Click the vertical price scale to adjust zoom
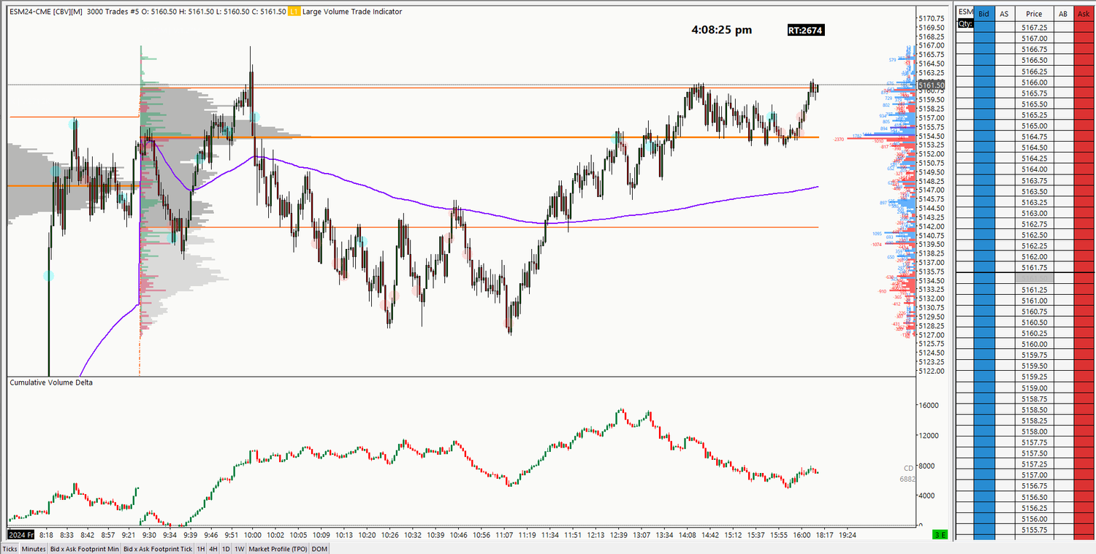 930,219
